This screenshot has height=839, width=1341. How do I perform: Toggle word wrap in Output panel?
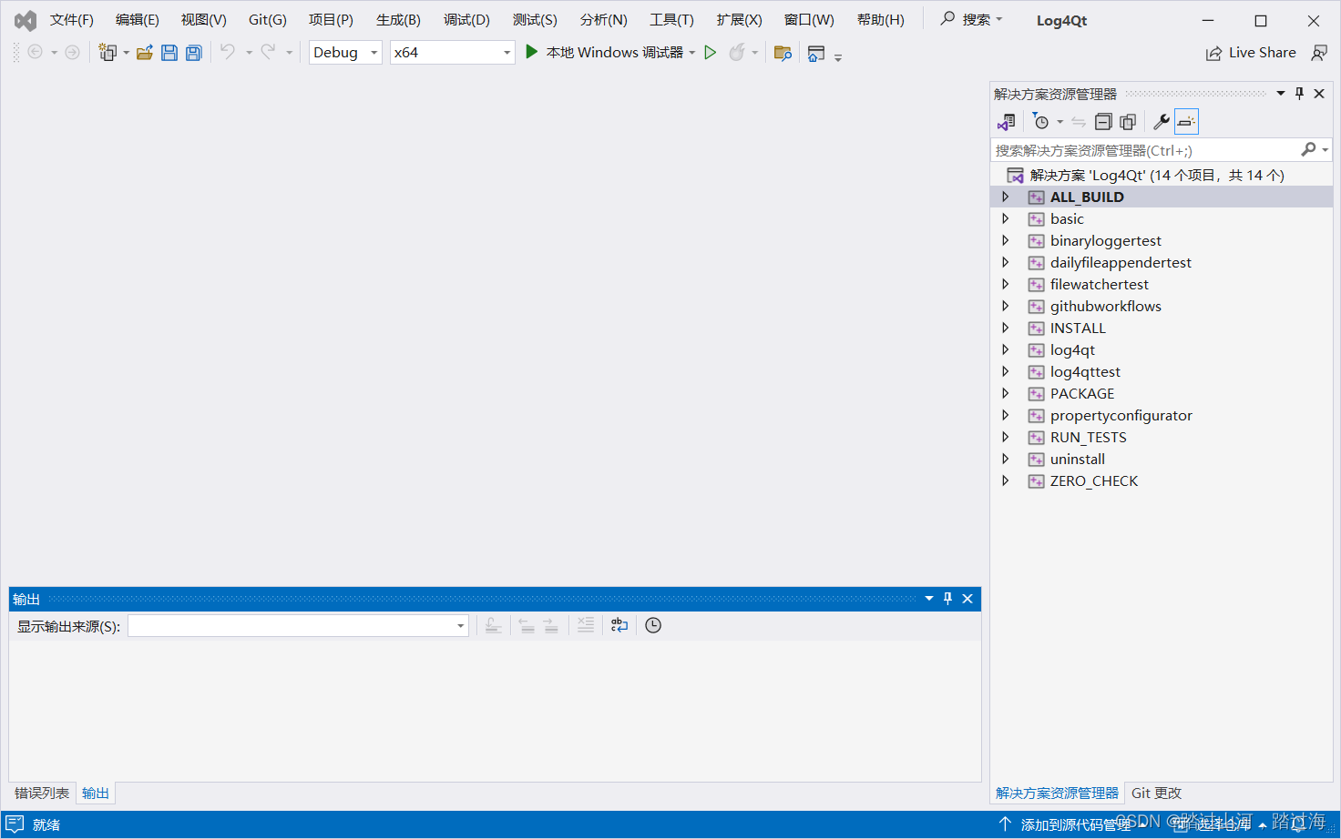point(619,625)
